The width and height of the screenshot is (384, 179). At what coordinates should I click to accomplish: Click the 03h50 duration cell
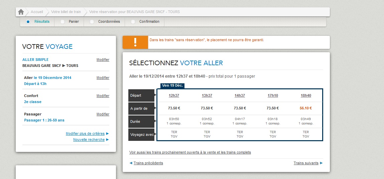(174, 121)
